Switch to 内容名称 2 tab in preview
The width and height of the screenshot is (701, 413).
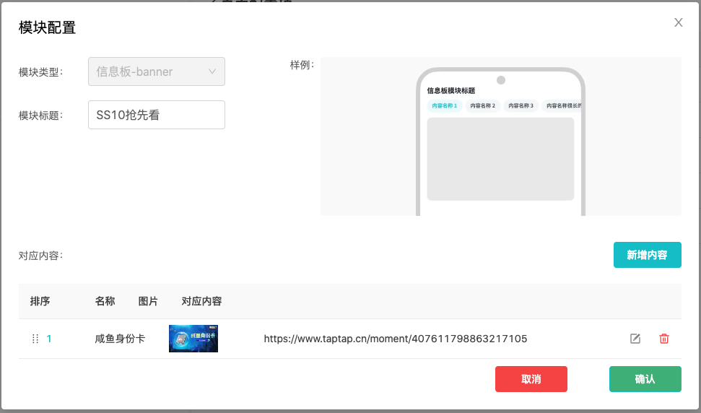[x=483, y=106]
